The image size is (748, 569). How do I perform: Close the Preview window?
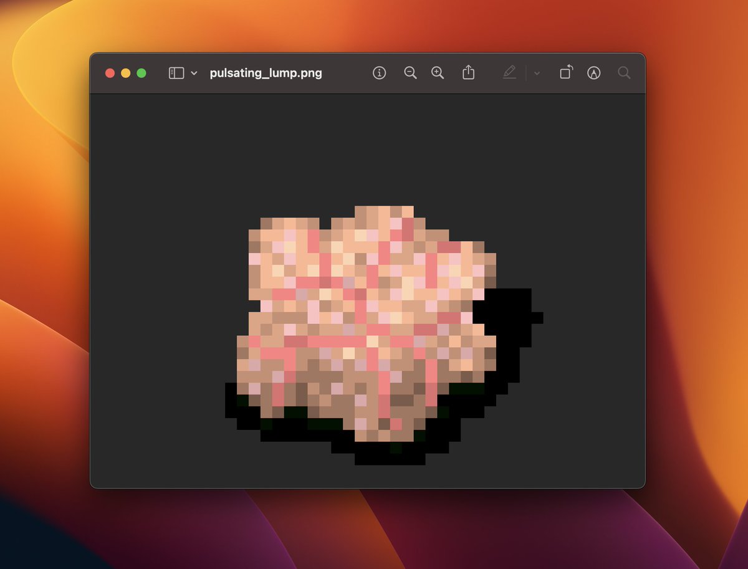(110, 73)
